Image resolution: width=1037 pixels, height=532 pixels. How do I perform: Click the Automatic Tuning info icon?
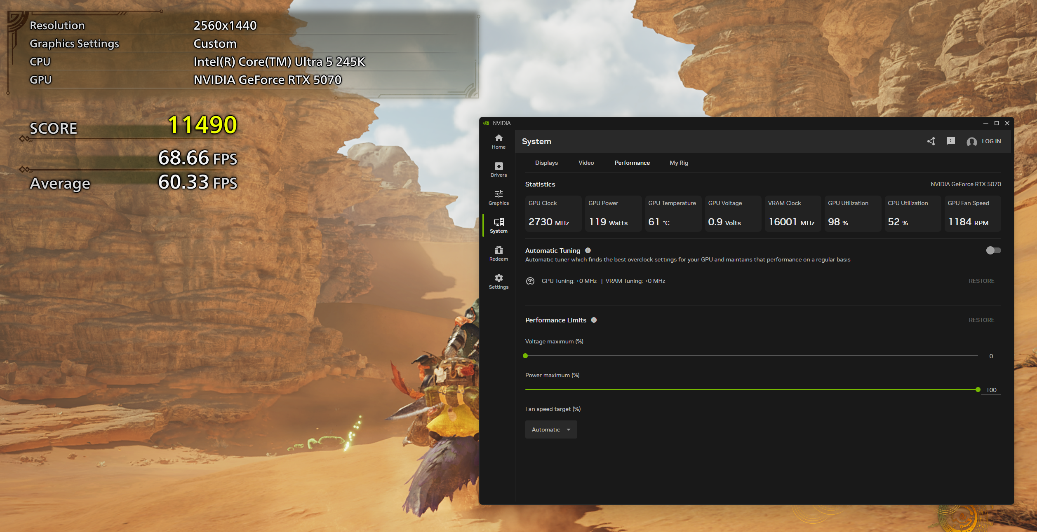[588, 250]
